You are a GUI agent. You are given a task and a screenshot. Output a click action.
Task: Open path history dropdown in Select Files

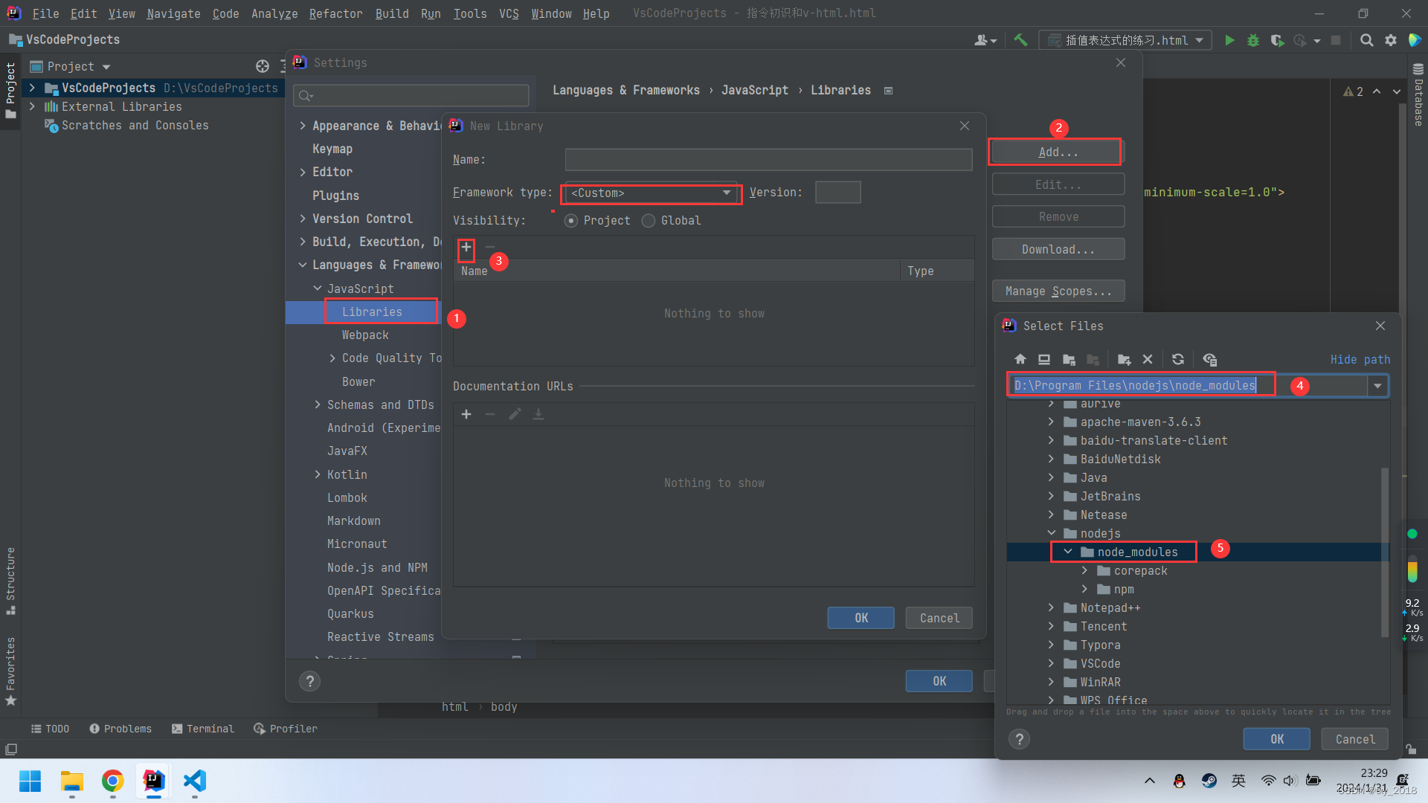1377,386
